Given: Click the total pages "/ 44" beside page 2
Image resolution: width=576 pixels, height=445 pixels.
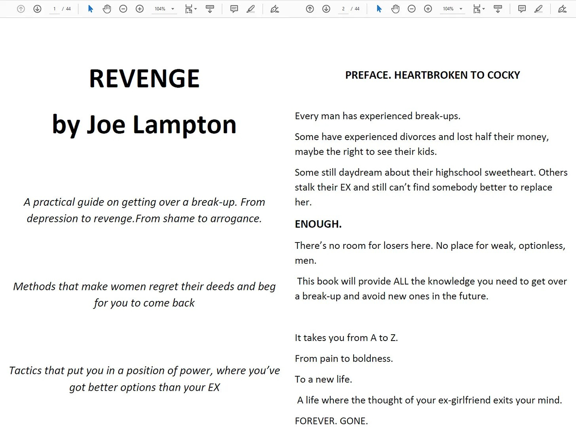Looking at the screenshot, I should 355,9.
